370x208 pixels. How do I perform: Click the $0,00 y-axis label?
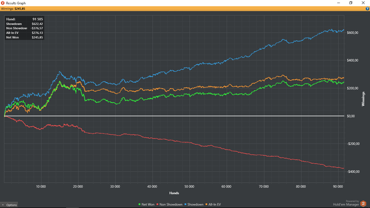click(350, 116)
